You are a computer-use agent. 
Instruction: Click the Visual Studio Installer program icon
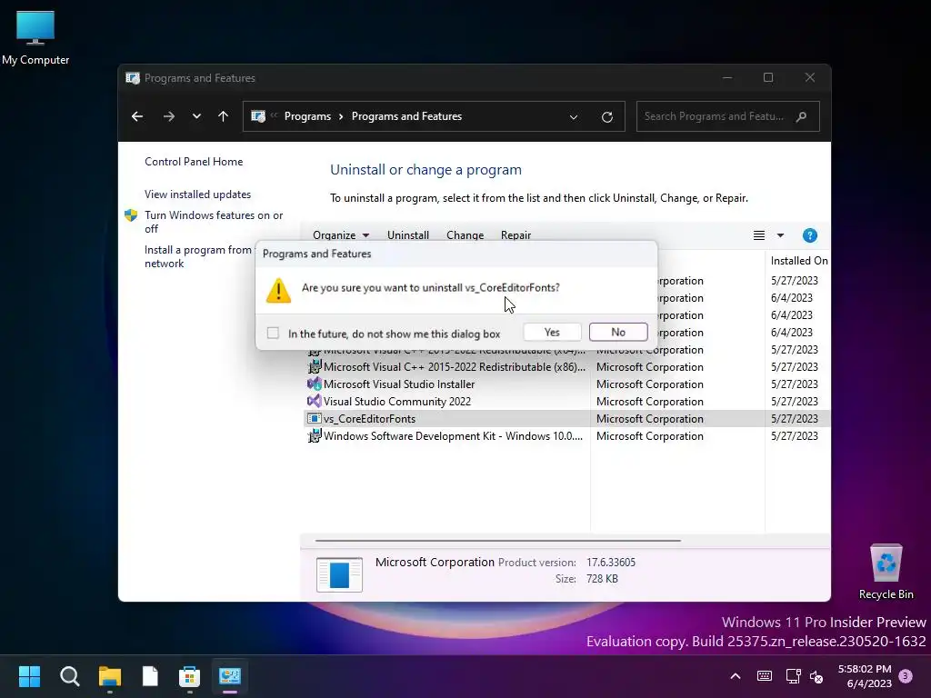pyautogui.click(x=314, y=384)
